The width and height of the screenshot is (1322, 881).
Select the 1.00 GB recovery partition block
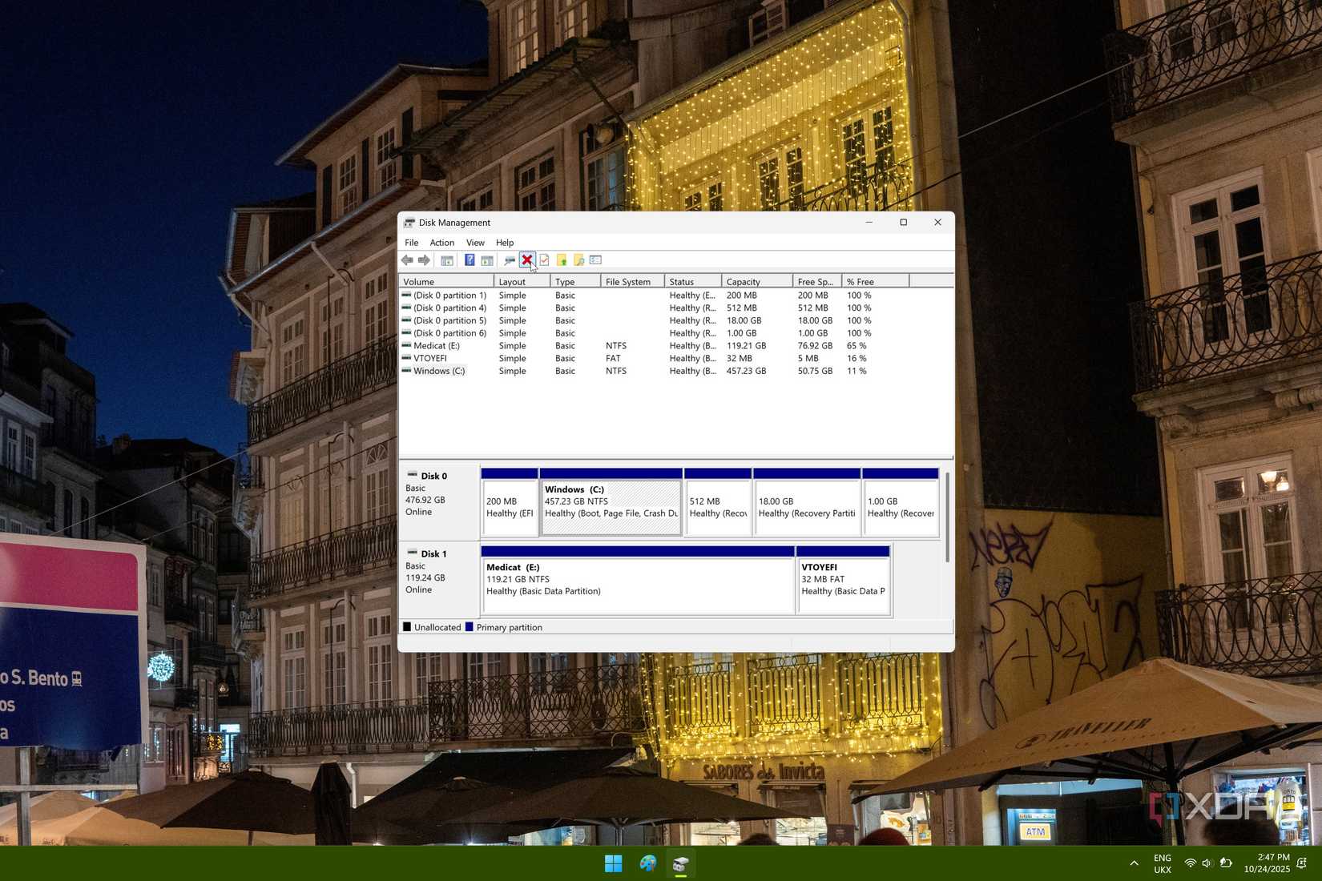coord(901,502)
